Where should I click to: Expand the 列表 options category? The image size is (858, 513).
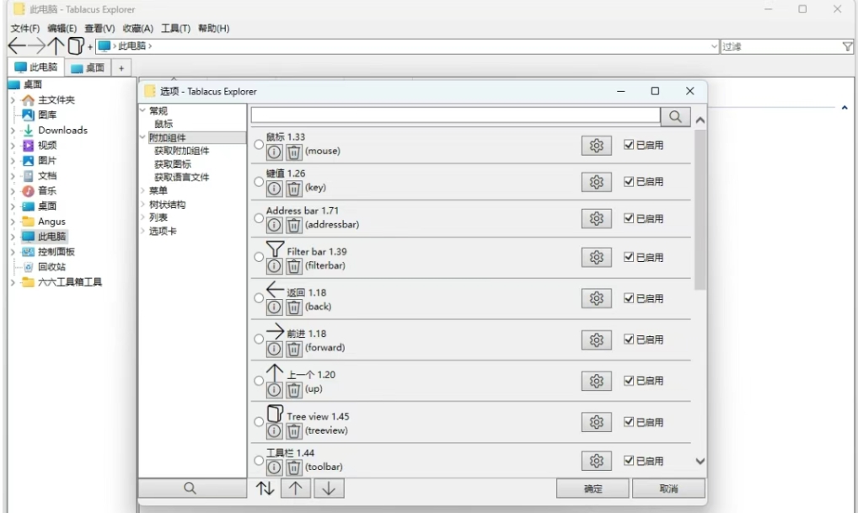pos(143,217)
